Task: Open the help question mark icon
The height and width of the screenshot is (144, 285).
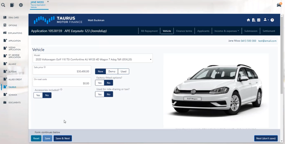Action: (x=272, y=20)
